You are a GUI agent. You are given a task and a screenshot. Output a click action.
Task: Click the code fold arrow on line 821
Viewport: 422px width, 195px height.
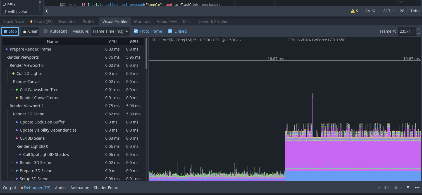(x=70, y=5)
